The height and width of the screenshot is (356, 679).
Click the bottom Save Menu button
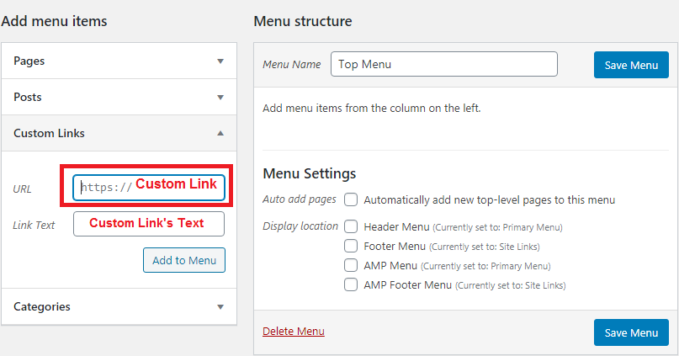point(631,332)
